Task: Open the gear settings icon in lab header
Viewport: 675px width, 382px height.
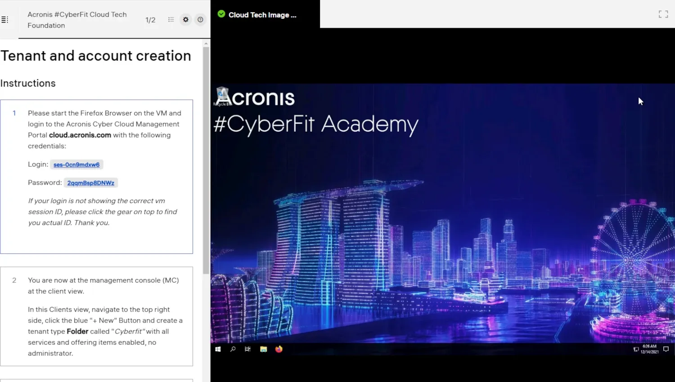Action: click(185, 20)
